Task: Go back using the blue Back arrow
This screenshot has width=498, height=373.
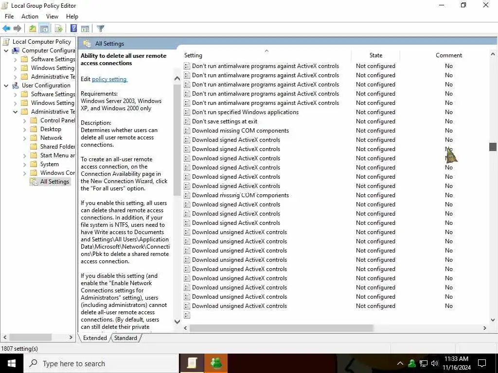Action: (6, 28)
